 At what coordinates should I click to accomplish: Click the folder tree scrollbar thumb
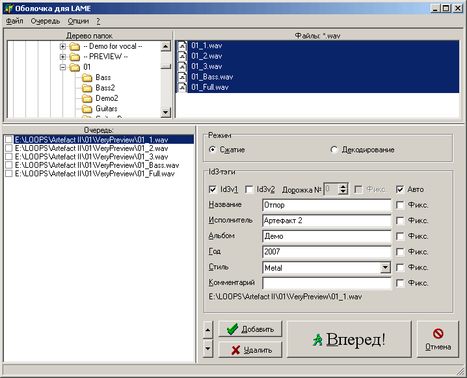pos(166,66)
